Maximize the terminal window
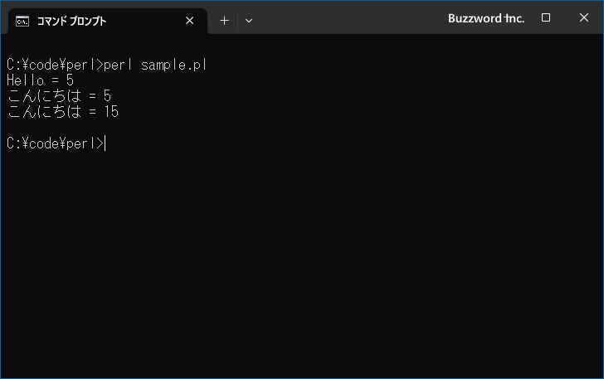The height and width of the screenshot is (379, 604). (545, 17)
